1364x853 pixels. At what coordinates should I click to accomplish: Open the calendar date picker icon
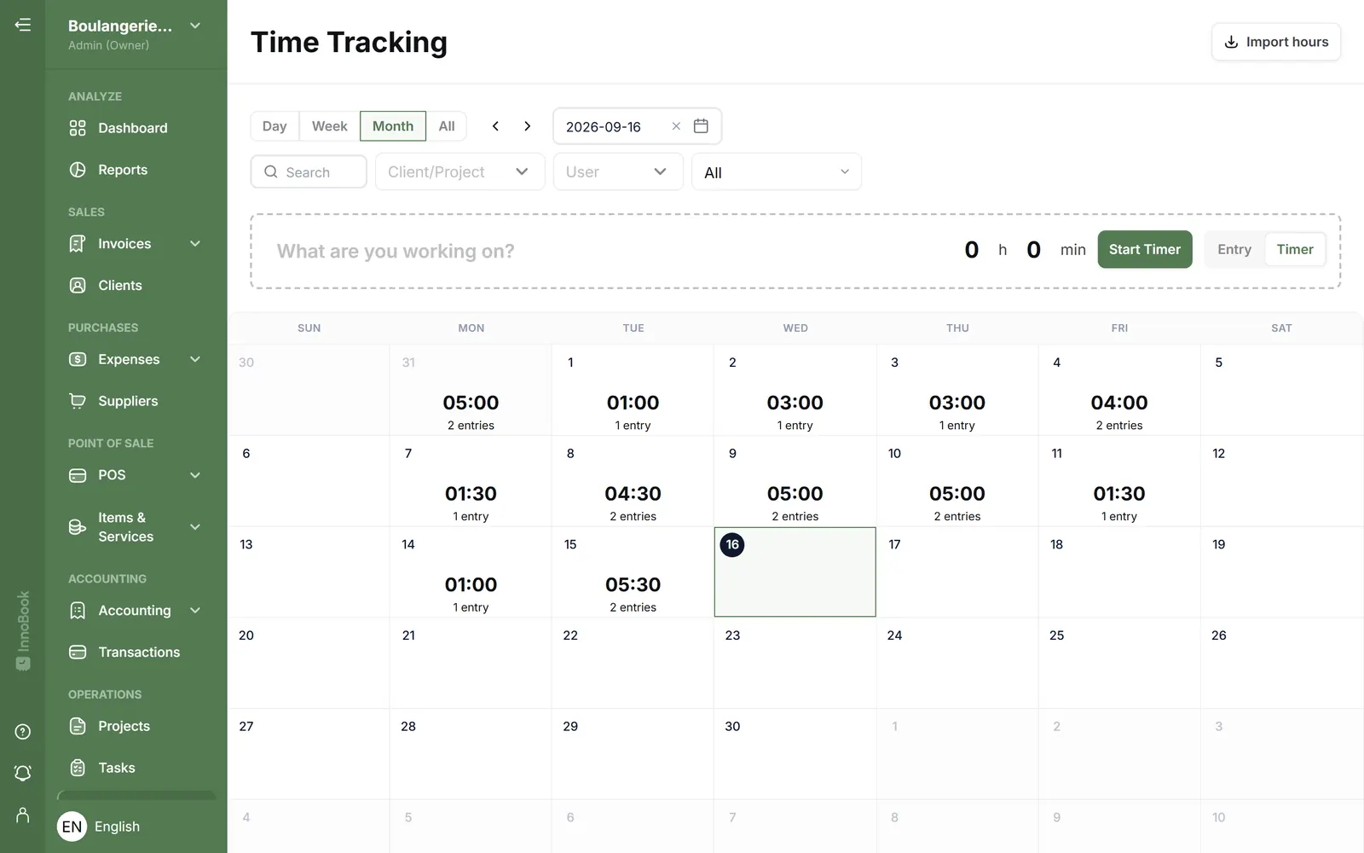(701, 126)
